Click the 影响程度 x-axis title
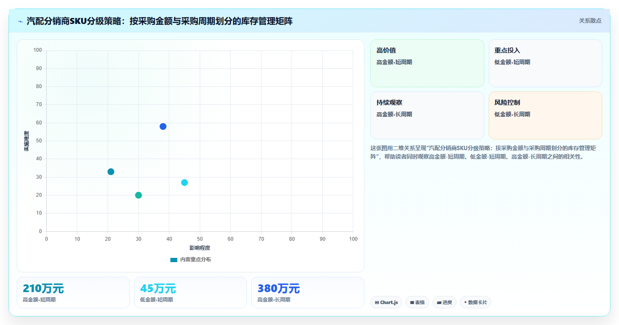The width and height of the screenshot is (619, 325). tap(200, 248)
